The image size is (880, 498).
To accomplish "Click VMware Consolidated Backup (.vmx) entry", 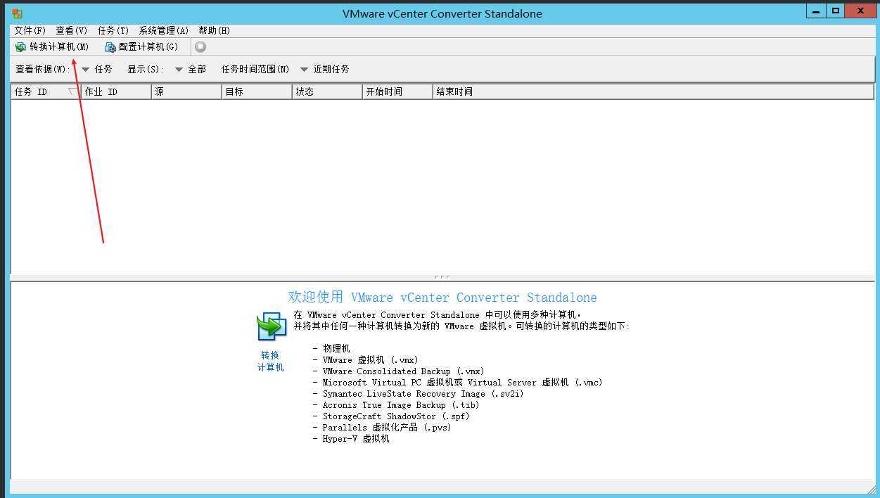I will [404, 371].
